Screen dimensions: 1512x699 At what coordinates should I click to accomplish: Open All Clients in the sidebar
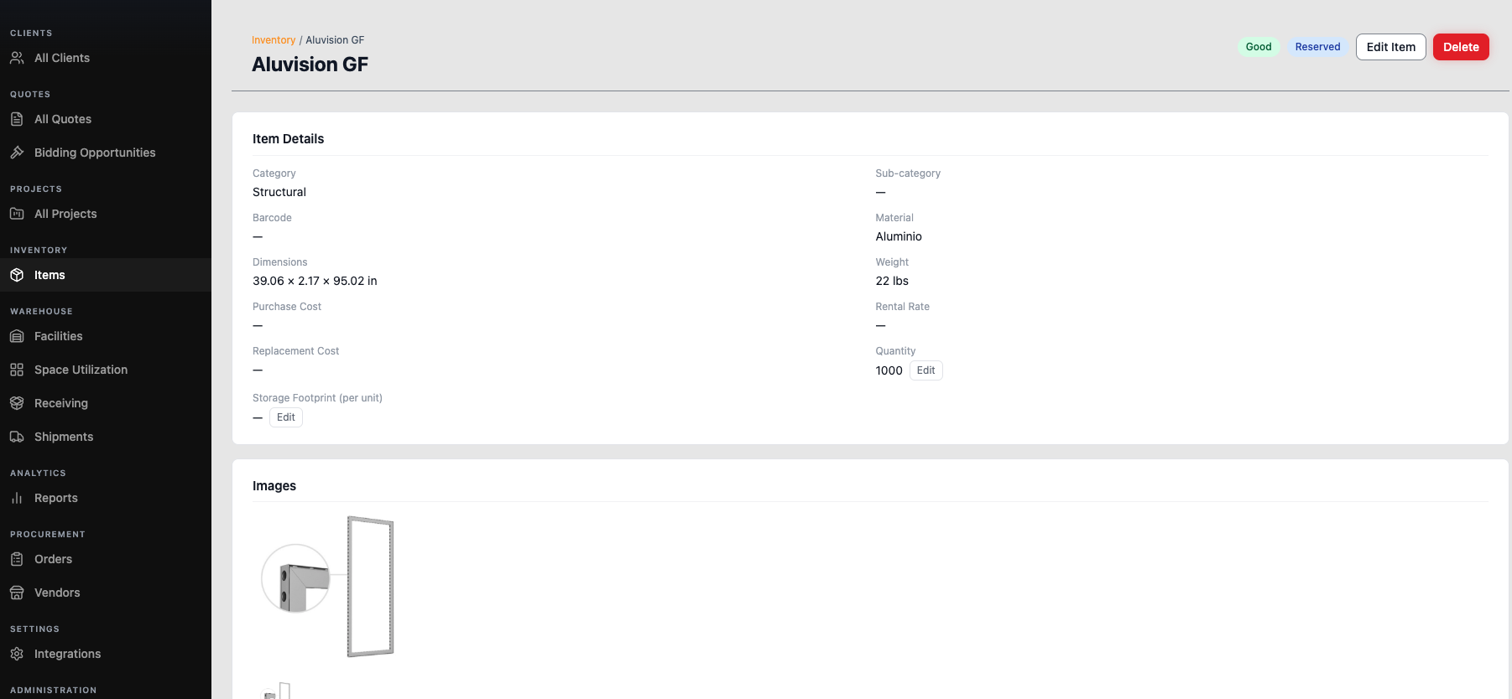(106, 58)
